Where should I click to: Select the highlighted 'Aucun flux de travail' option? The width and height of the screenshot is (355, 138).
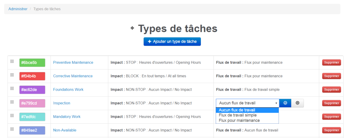[237, 110]
